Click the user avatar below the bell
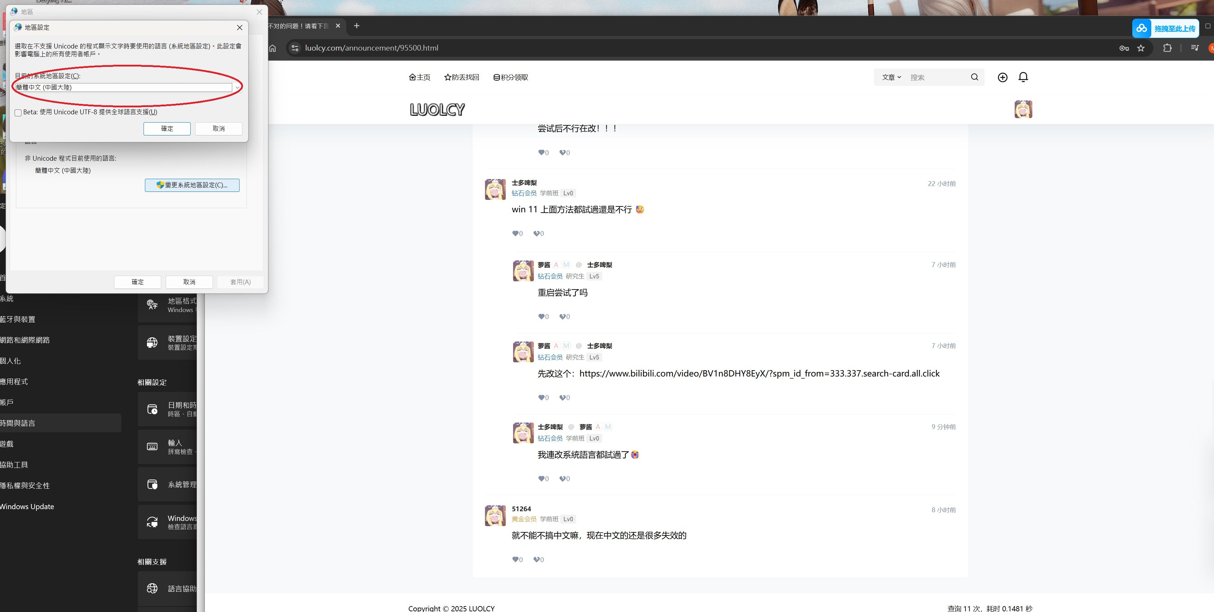Image resolution: width=1214 pixels, height=612 pixels. click(1023, 109)
